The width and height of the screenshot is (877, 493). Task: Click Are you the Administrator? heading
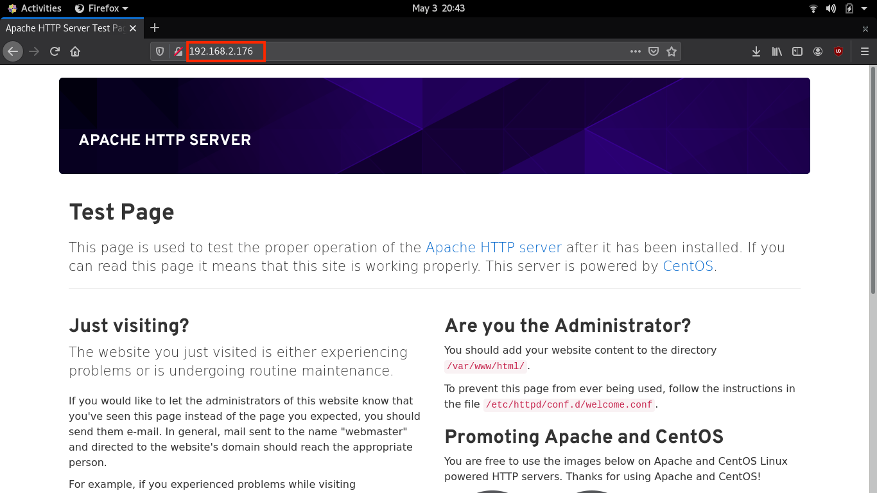tap(568, 325)
